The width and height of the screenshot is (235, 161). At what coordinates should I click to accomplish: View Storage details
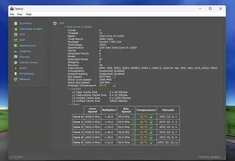tap(25, 57)
